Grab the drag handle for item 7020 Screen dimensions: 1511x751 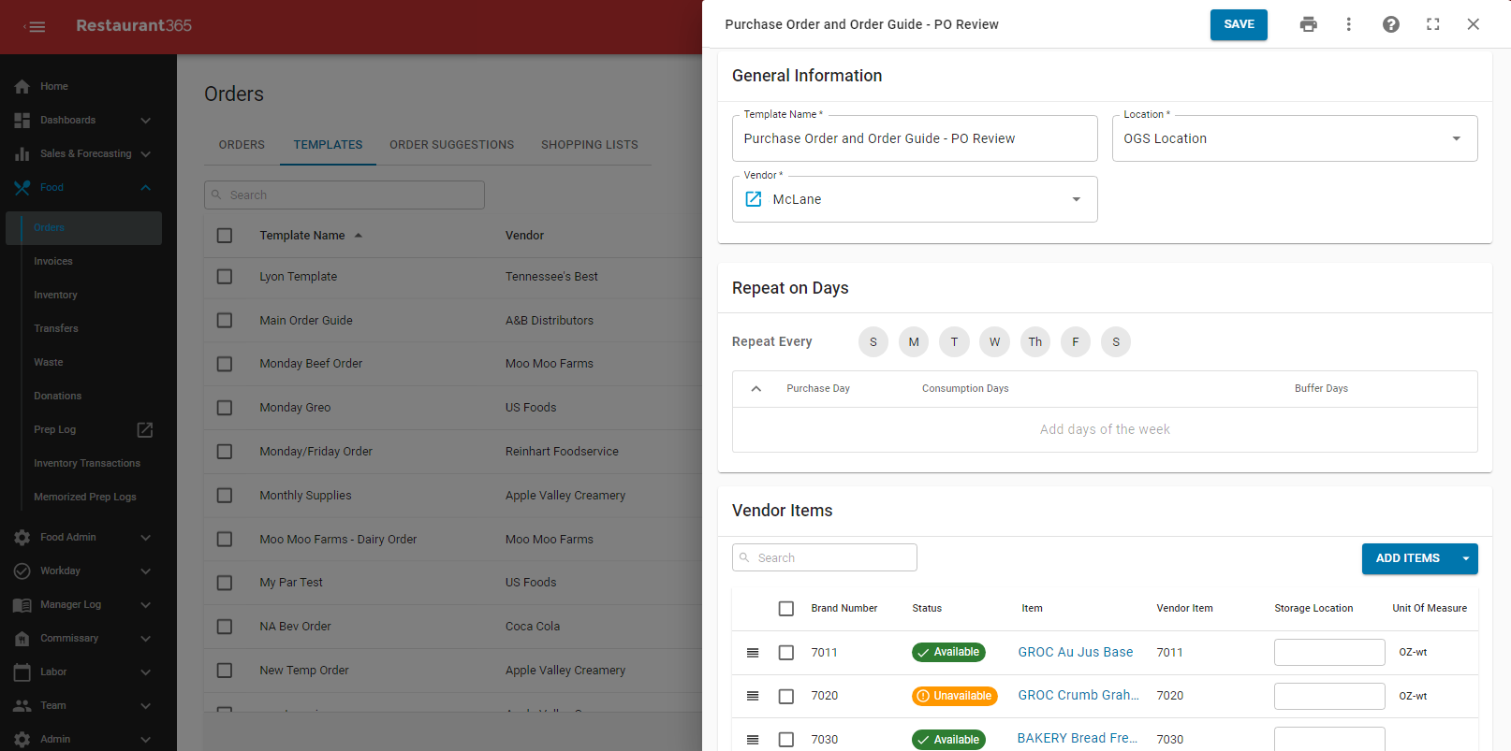753,696
